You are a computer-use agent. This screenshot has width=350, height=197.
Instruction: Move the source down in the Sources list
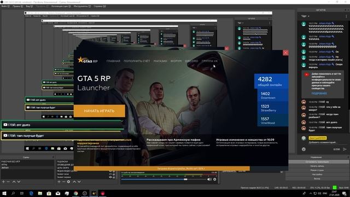click(x=79, y=182)
